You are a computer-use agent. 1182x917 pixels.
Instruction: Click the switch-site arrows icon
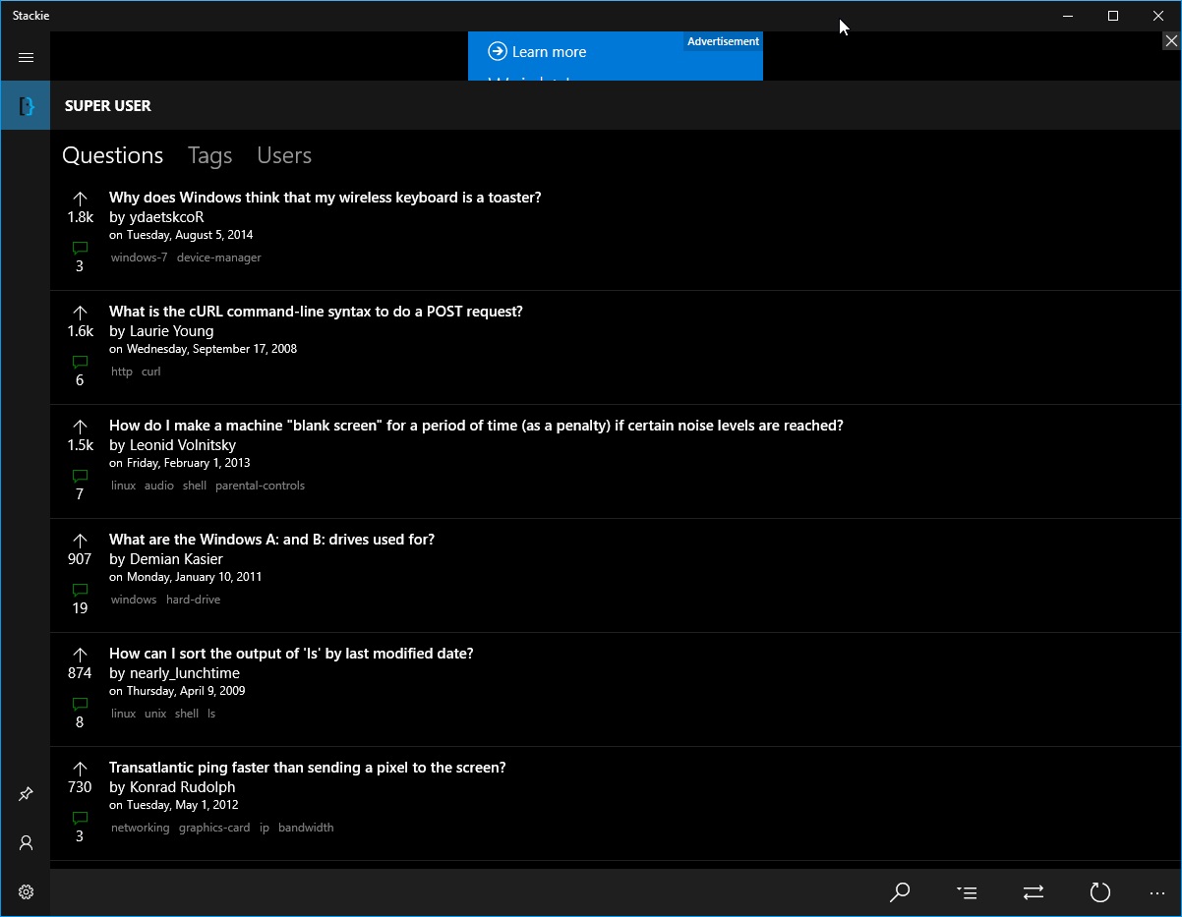[1033, 892]
